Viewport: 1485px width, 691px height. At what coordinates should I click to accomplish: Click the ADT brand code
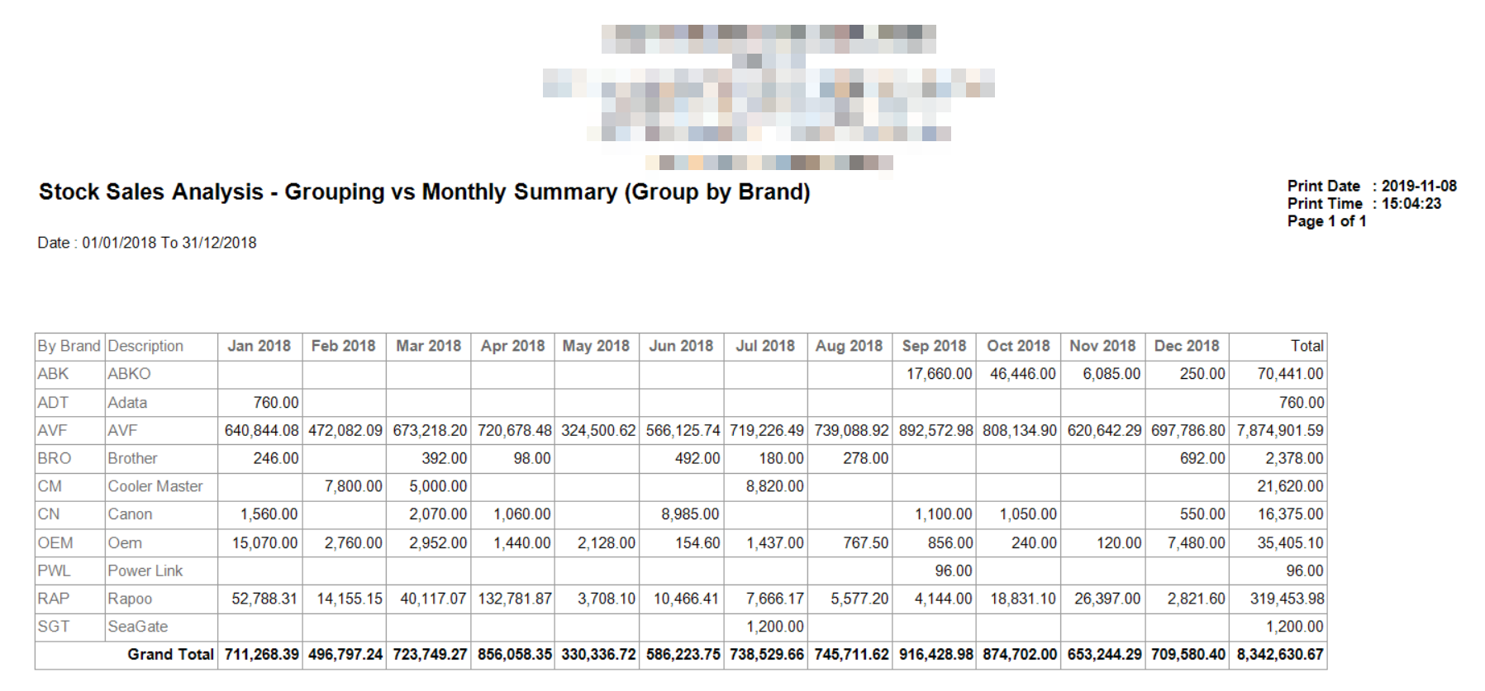click(x=53, y=402)
